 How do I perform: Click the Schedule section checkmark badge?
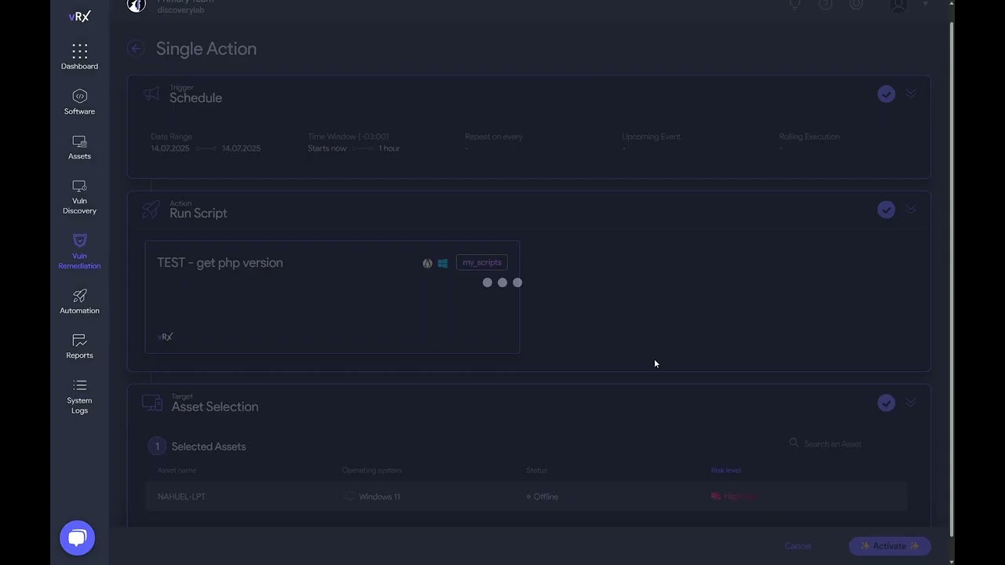point(886,94)
